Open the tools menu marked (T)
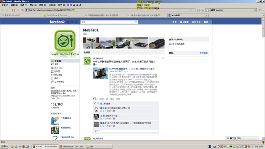 [x=52, y=5]
